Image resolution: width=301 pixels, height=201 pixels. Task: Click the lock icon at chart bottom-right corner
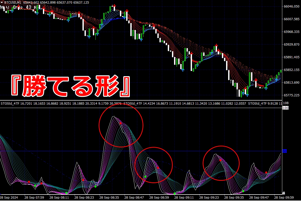pos(284,193)
